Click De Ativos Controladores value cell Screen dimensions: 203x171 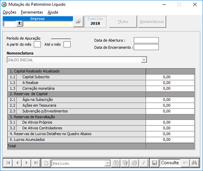tap(170, 128)
